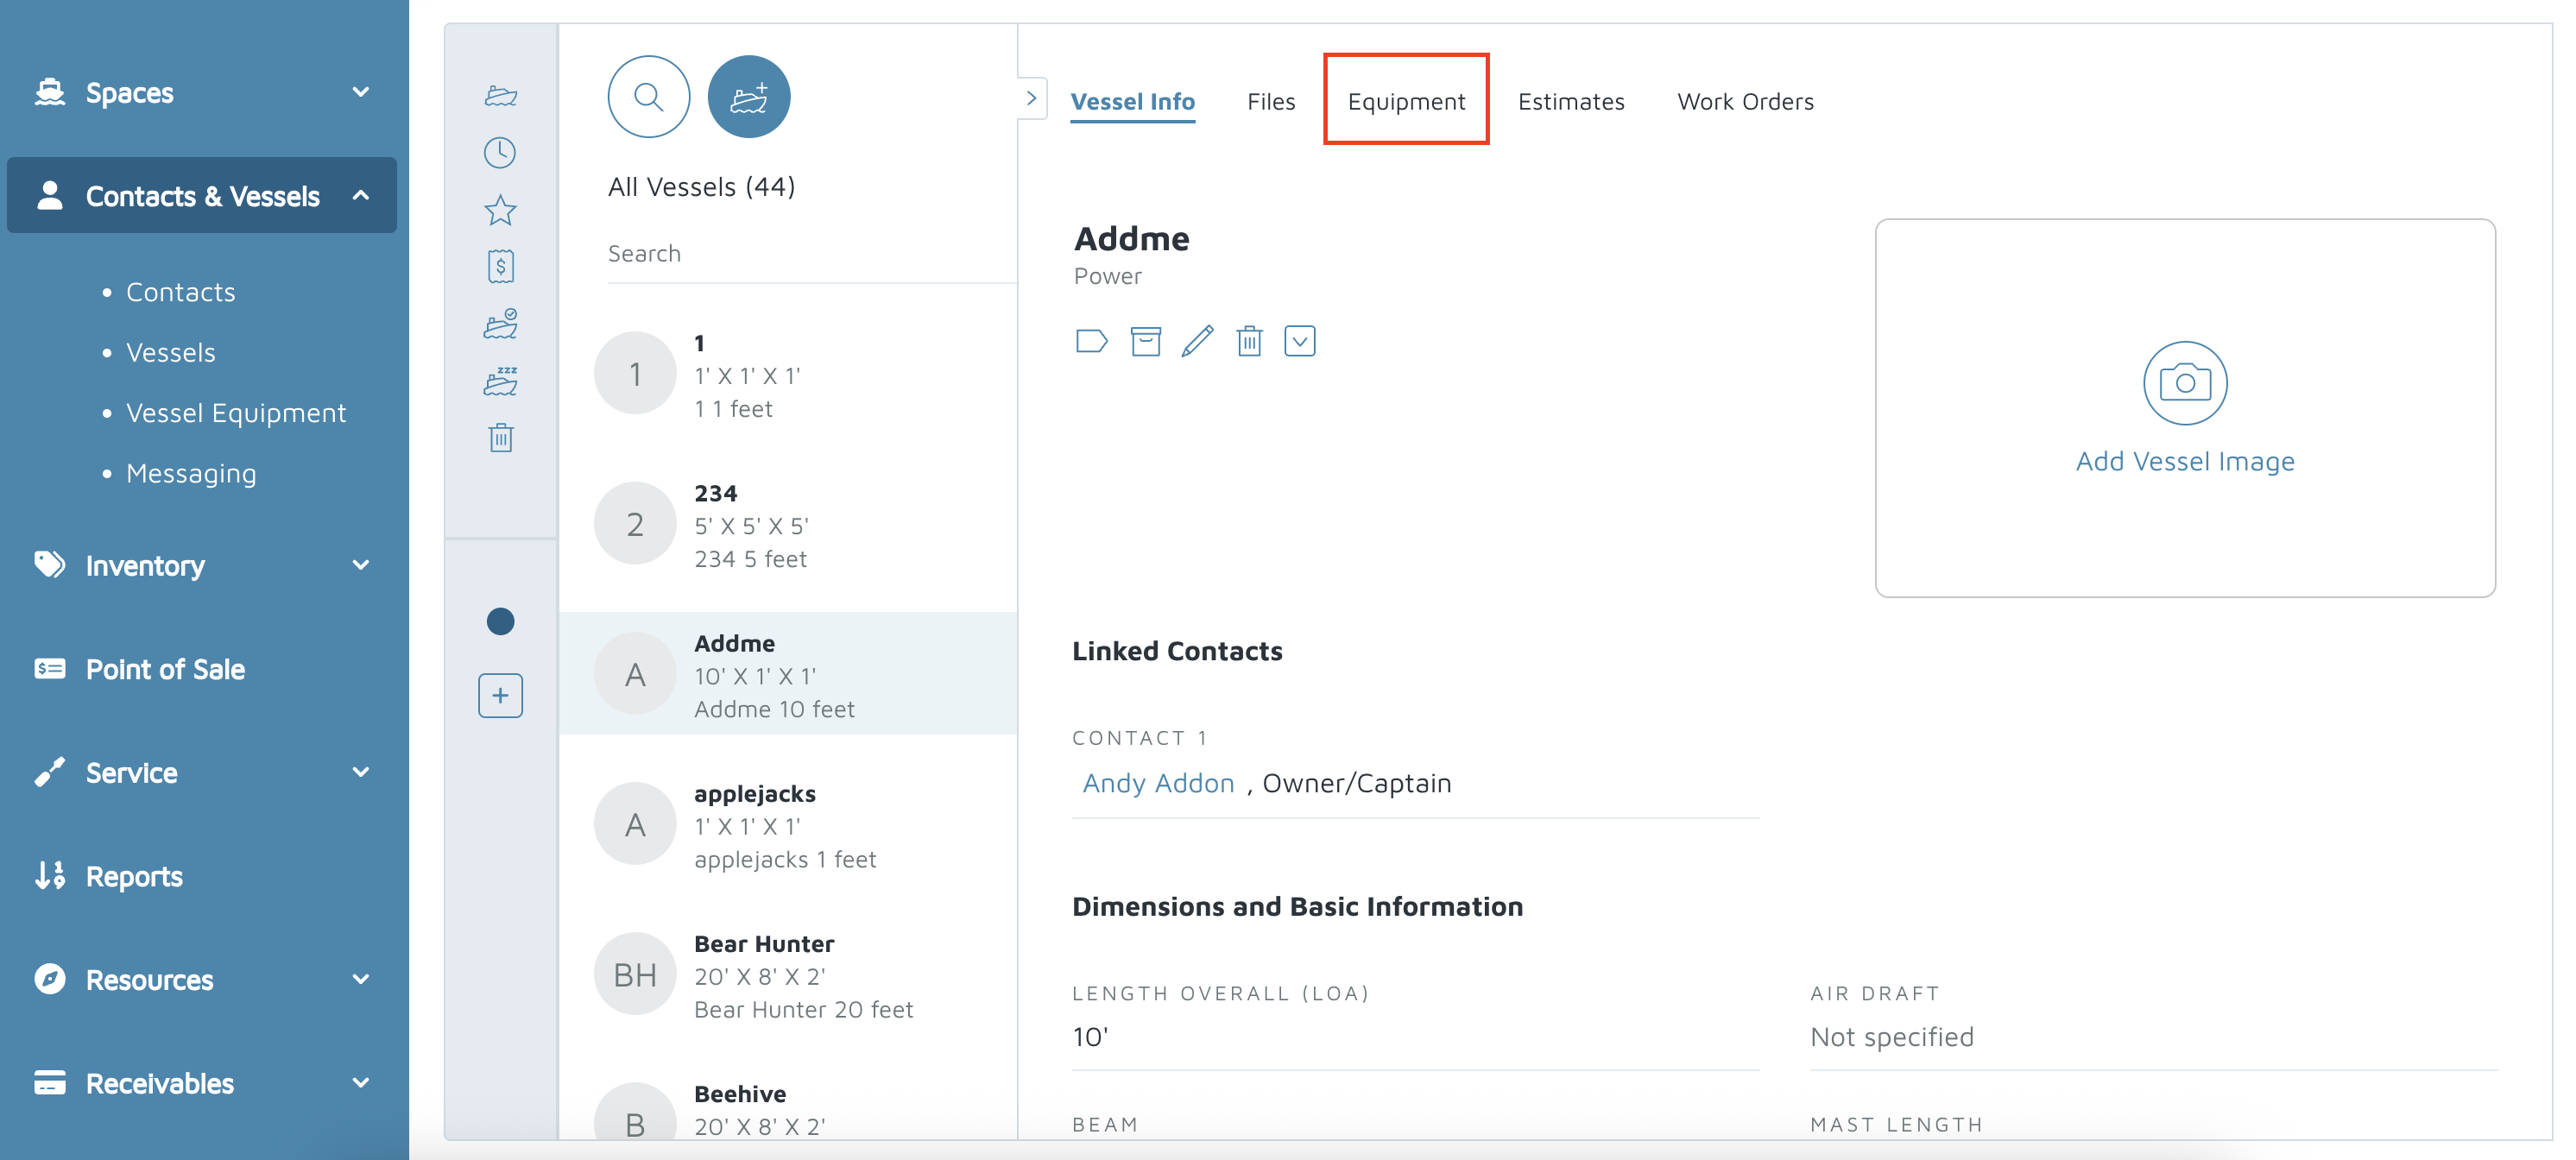Click the trash filter icon in sidebar strip
The image size is (2576, 1160).
(500, 438)
